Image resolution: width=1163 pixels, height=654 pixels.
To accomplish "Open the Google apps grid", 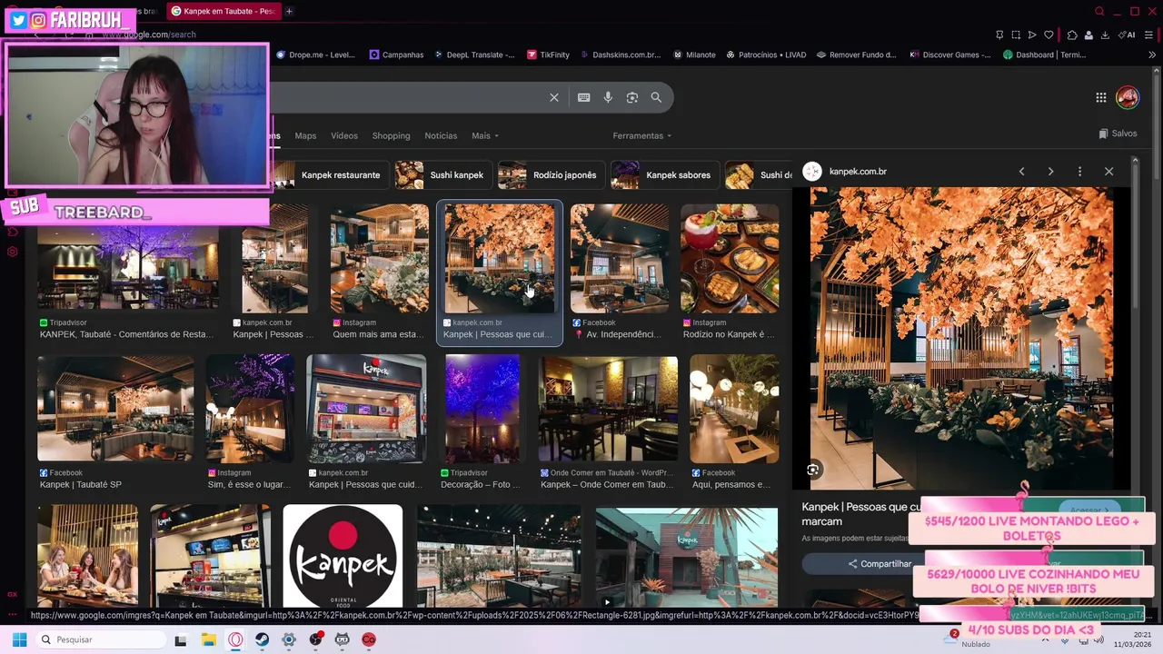I will (1100, 97).
